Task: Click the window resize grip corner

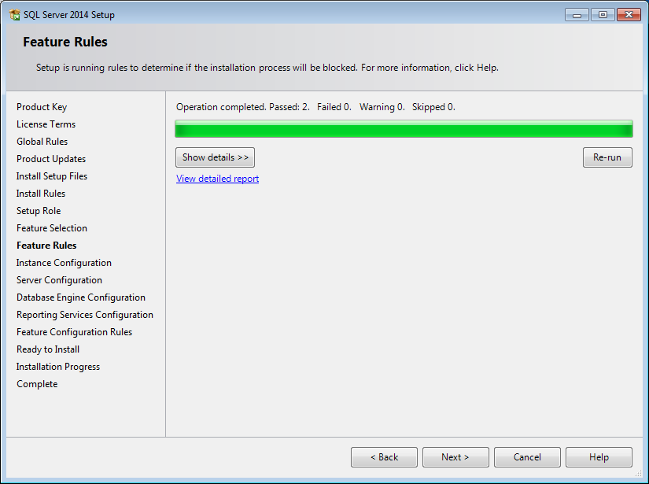Action: [639, 474]
